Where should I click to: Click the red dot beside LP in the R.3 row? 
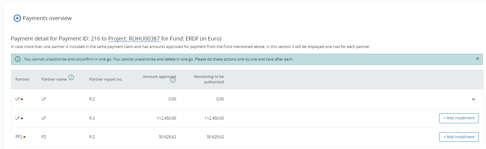[x=22, y=118]
